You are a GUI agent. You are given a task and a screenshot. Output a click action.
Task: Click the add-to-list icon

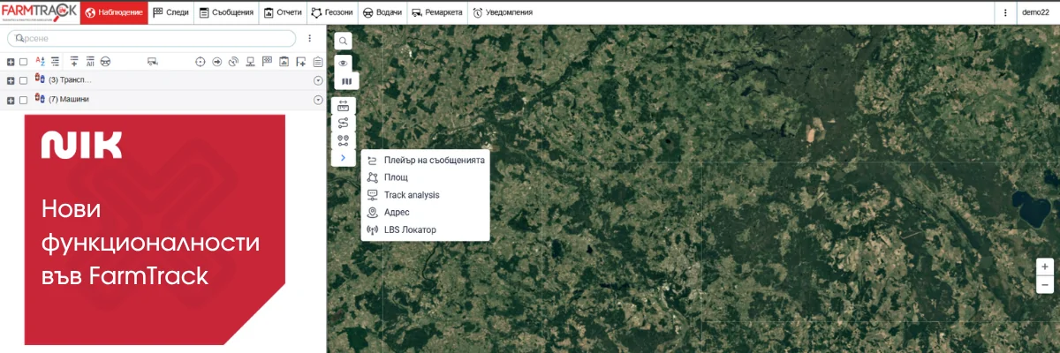(x=74, y=62)
